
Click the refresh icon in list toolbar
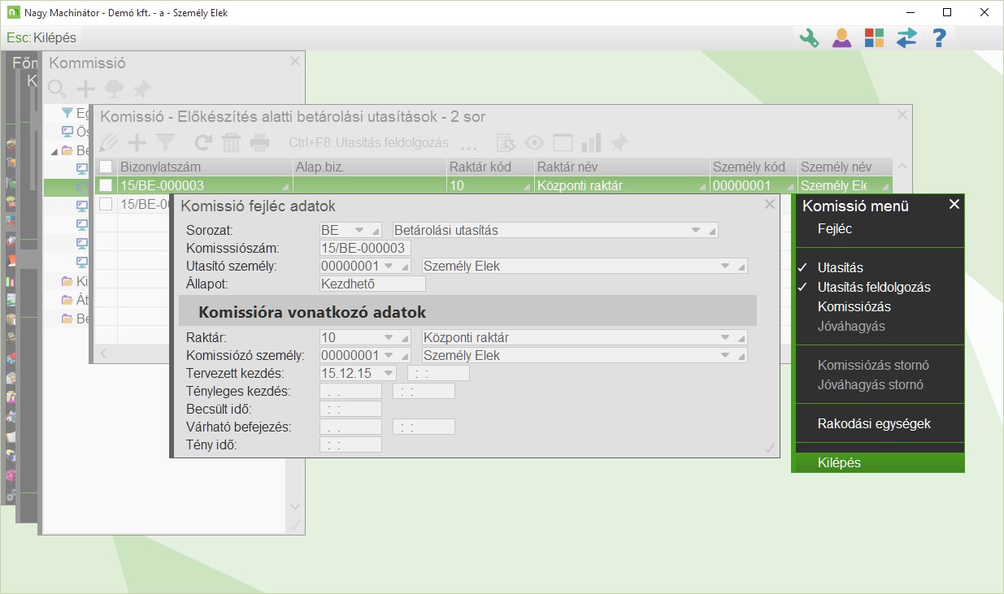[203, 142]
